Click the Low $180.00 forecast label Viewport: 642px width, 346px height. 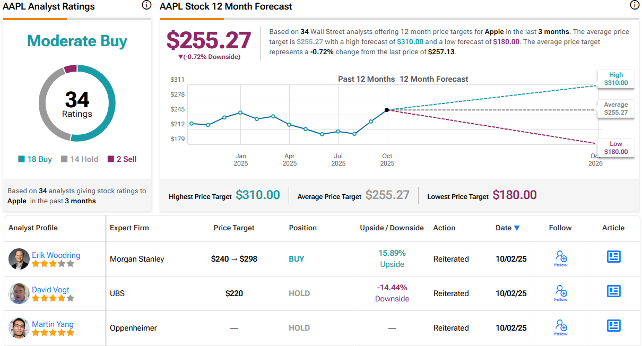pos(616,148)
